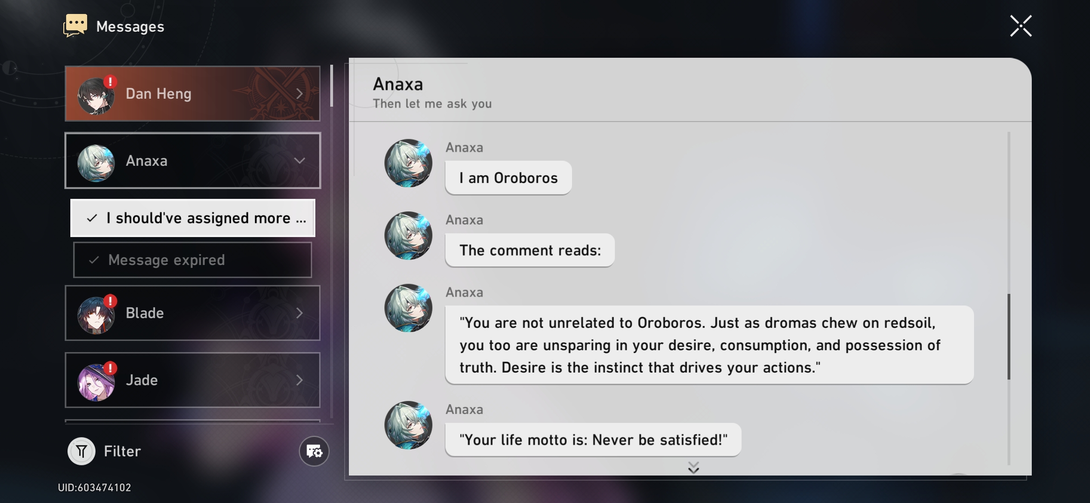Close the Messages window
The image size is (1090, 503).
point(1021,26)
